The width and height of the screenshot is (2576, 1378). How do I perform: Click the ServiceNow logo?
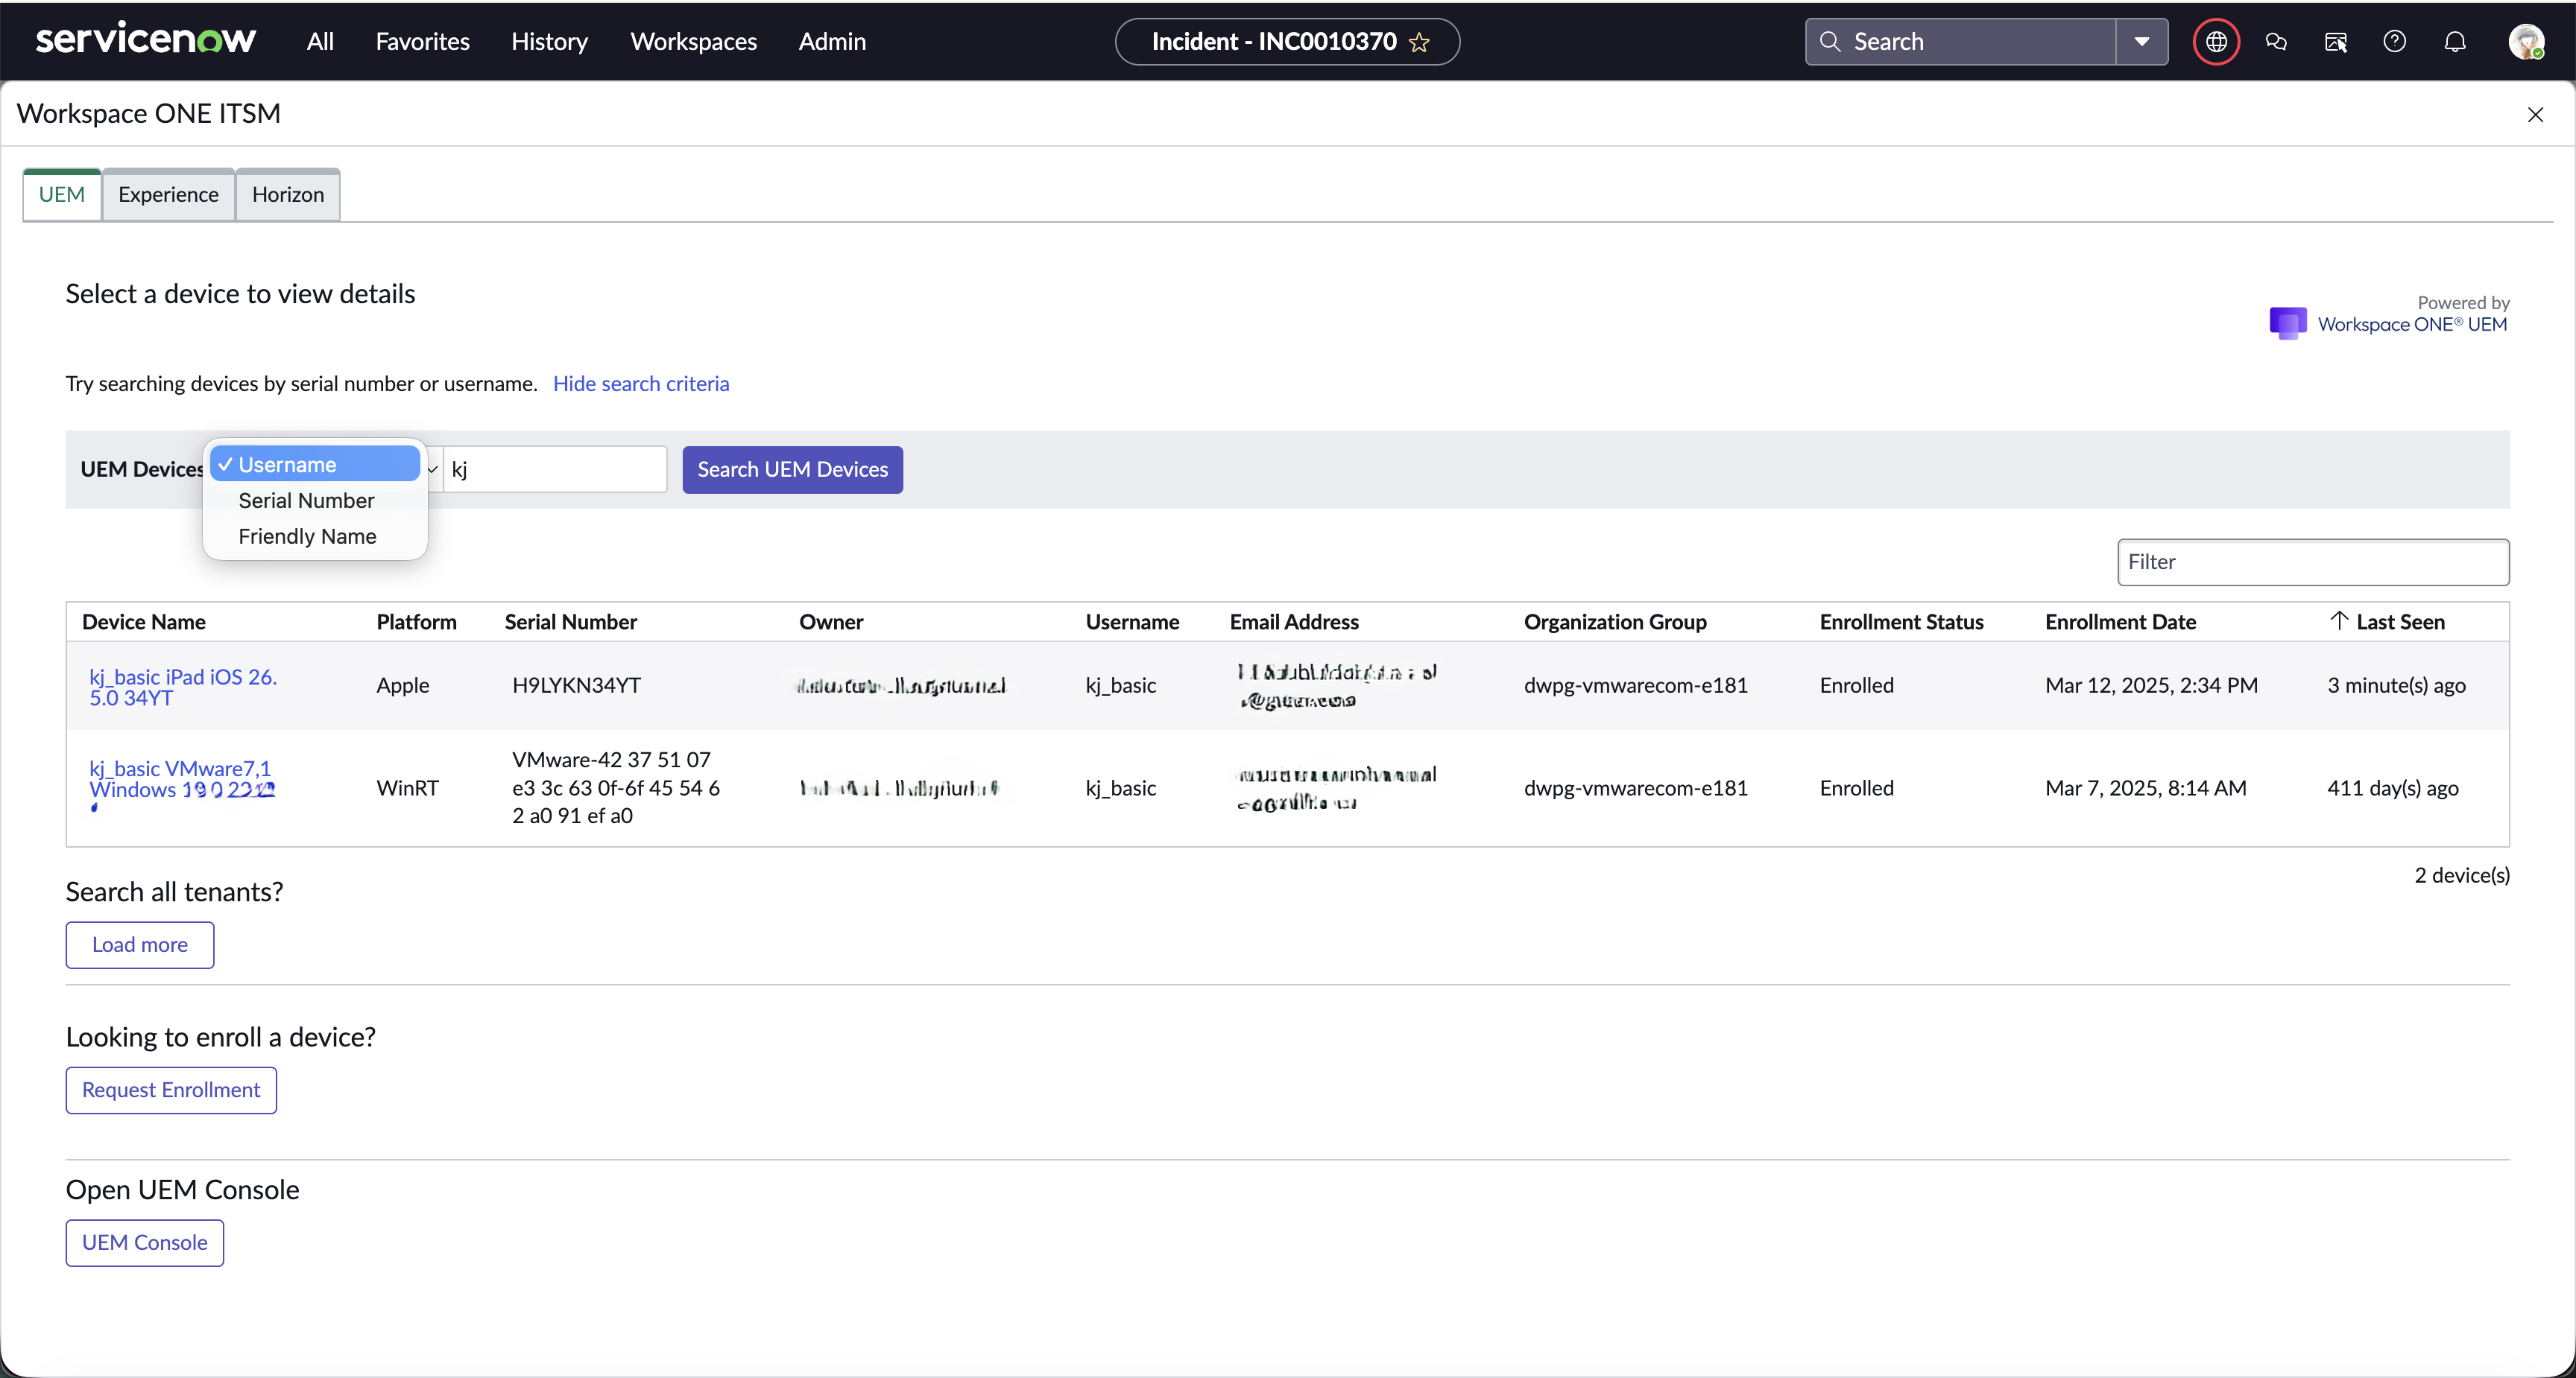tap(146, 40)
